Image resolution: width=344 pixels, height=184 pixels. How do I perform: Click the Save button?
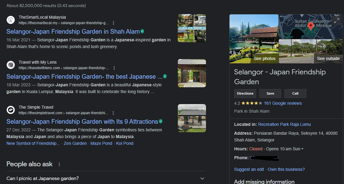pyautogui.click(x=270, y=94)
